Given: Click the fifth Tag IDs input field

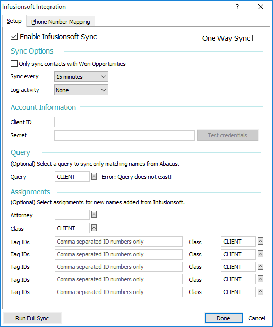Looking at the screenshot, I should tap(118, 292).
